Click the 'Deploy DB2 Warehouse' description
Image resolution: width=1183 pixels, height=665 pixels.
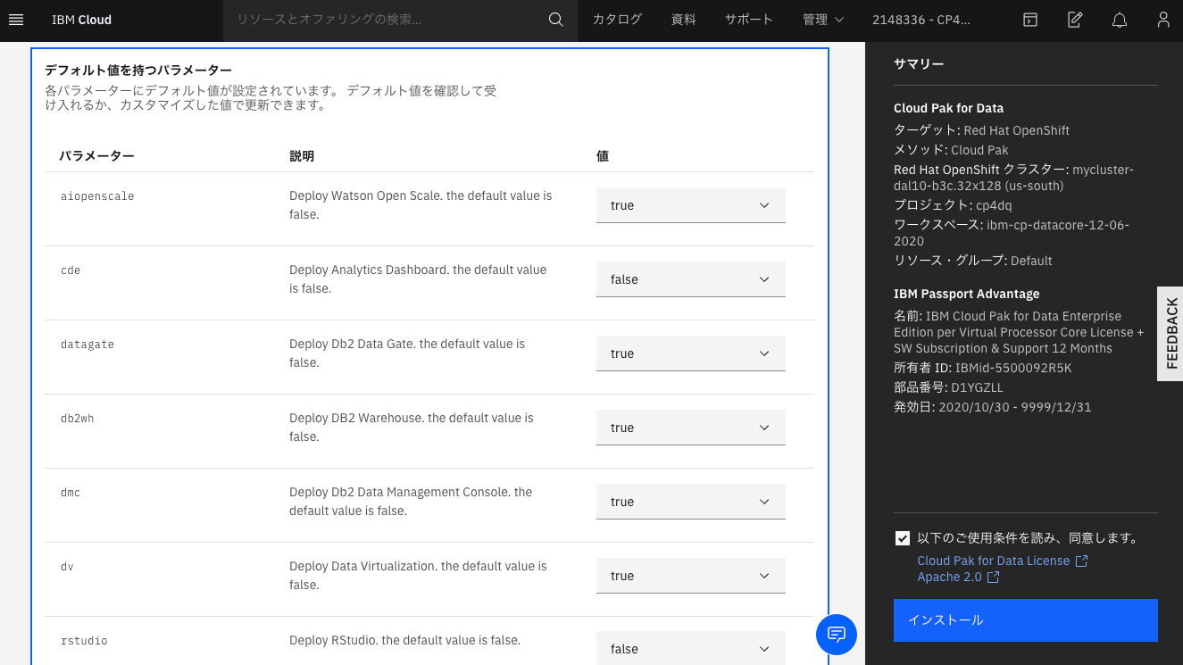(x=412, y=428)
